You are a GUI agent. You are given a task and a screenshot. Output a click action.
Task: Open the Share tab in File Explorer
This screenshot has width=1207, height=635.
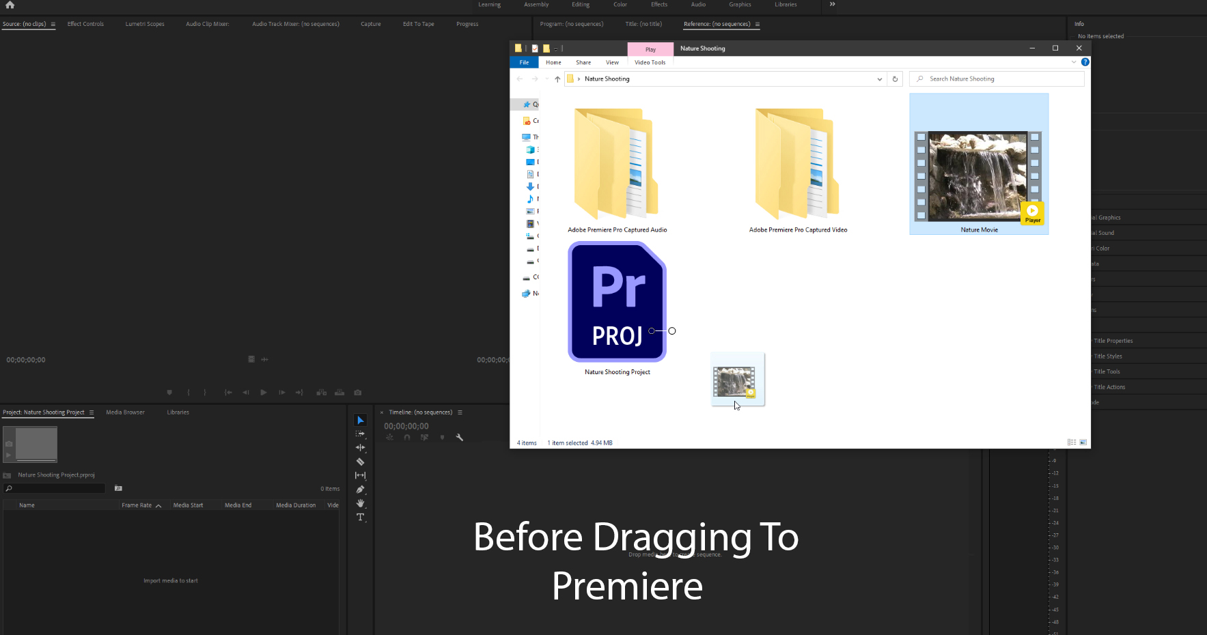click(x=583, y=62)
